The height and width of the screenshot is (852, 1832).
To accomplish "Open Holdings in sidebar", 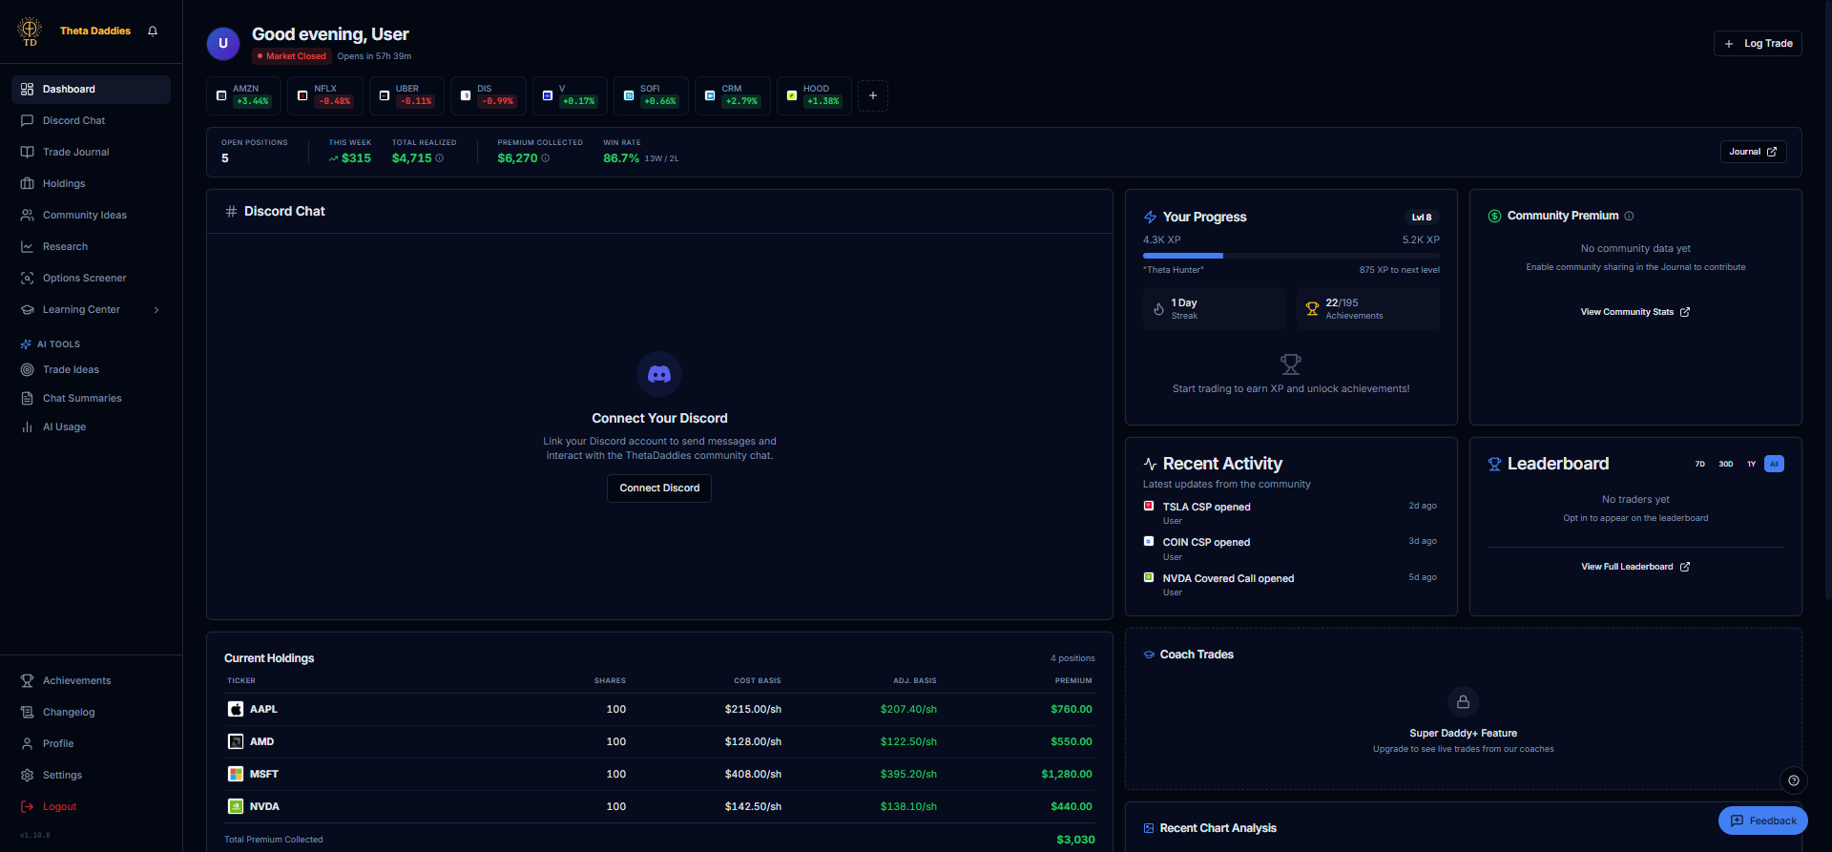I will 92,184.
